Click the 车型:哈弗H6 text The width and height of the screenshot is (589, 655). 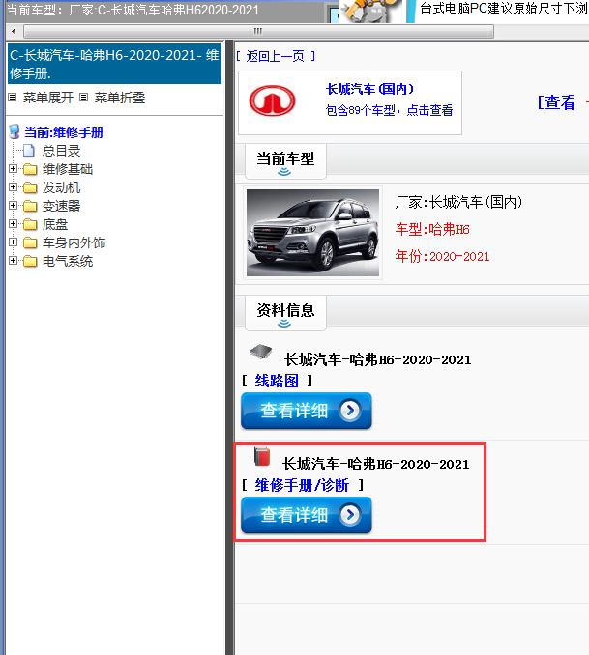pos(432,229)
